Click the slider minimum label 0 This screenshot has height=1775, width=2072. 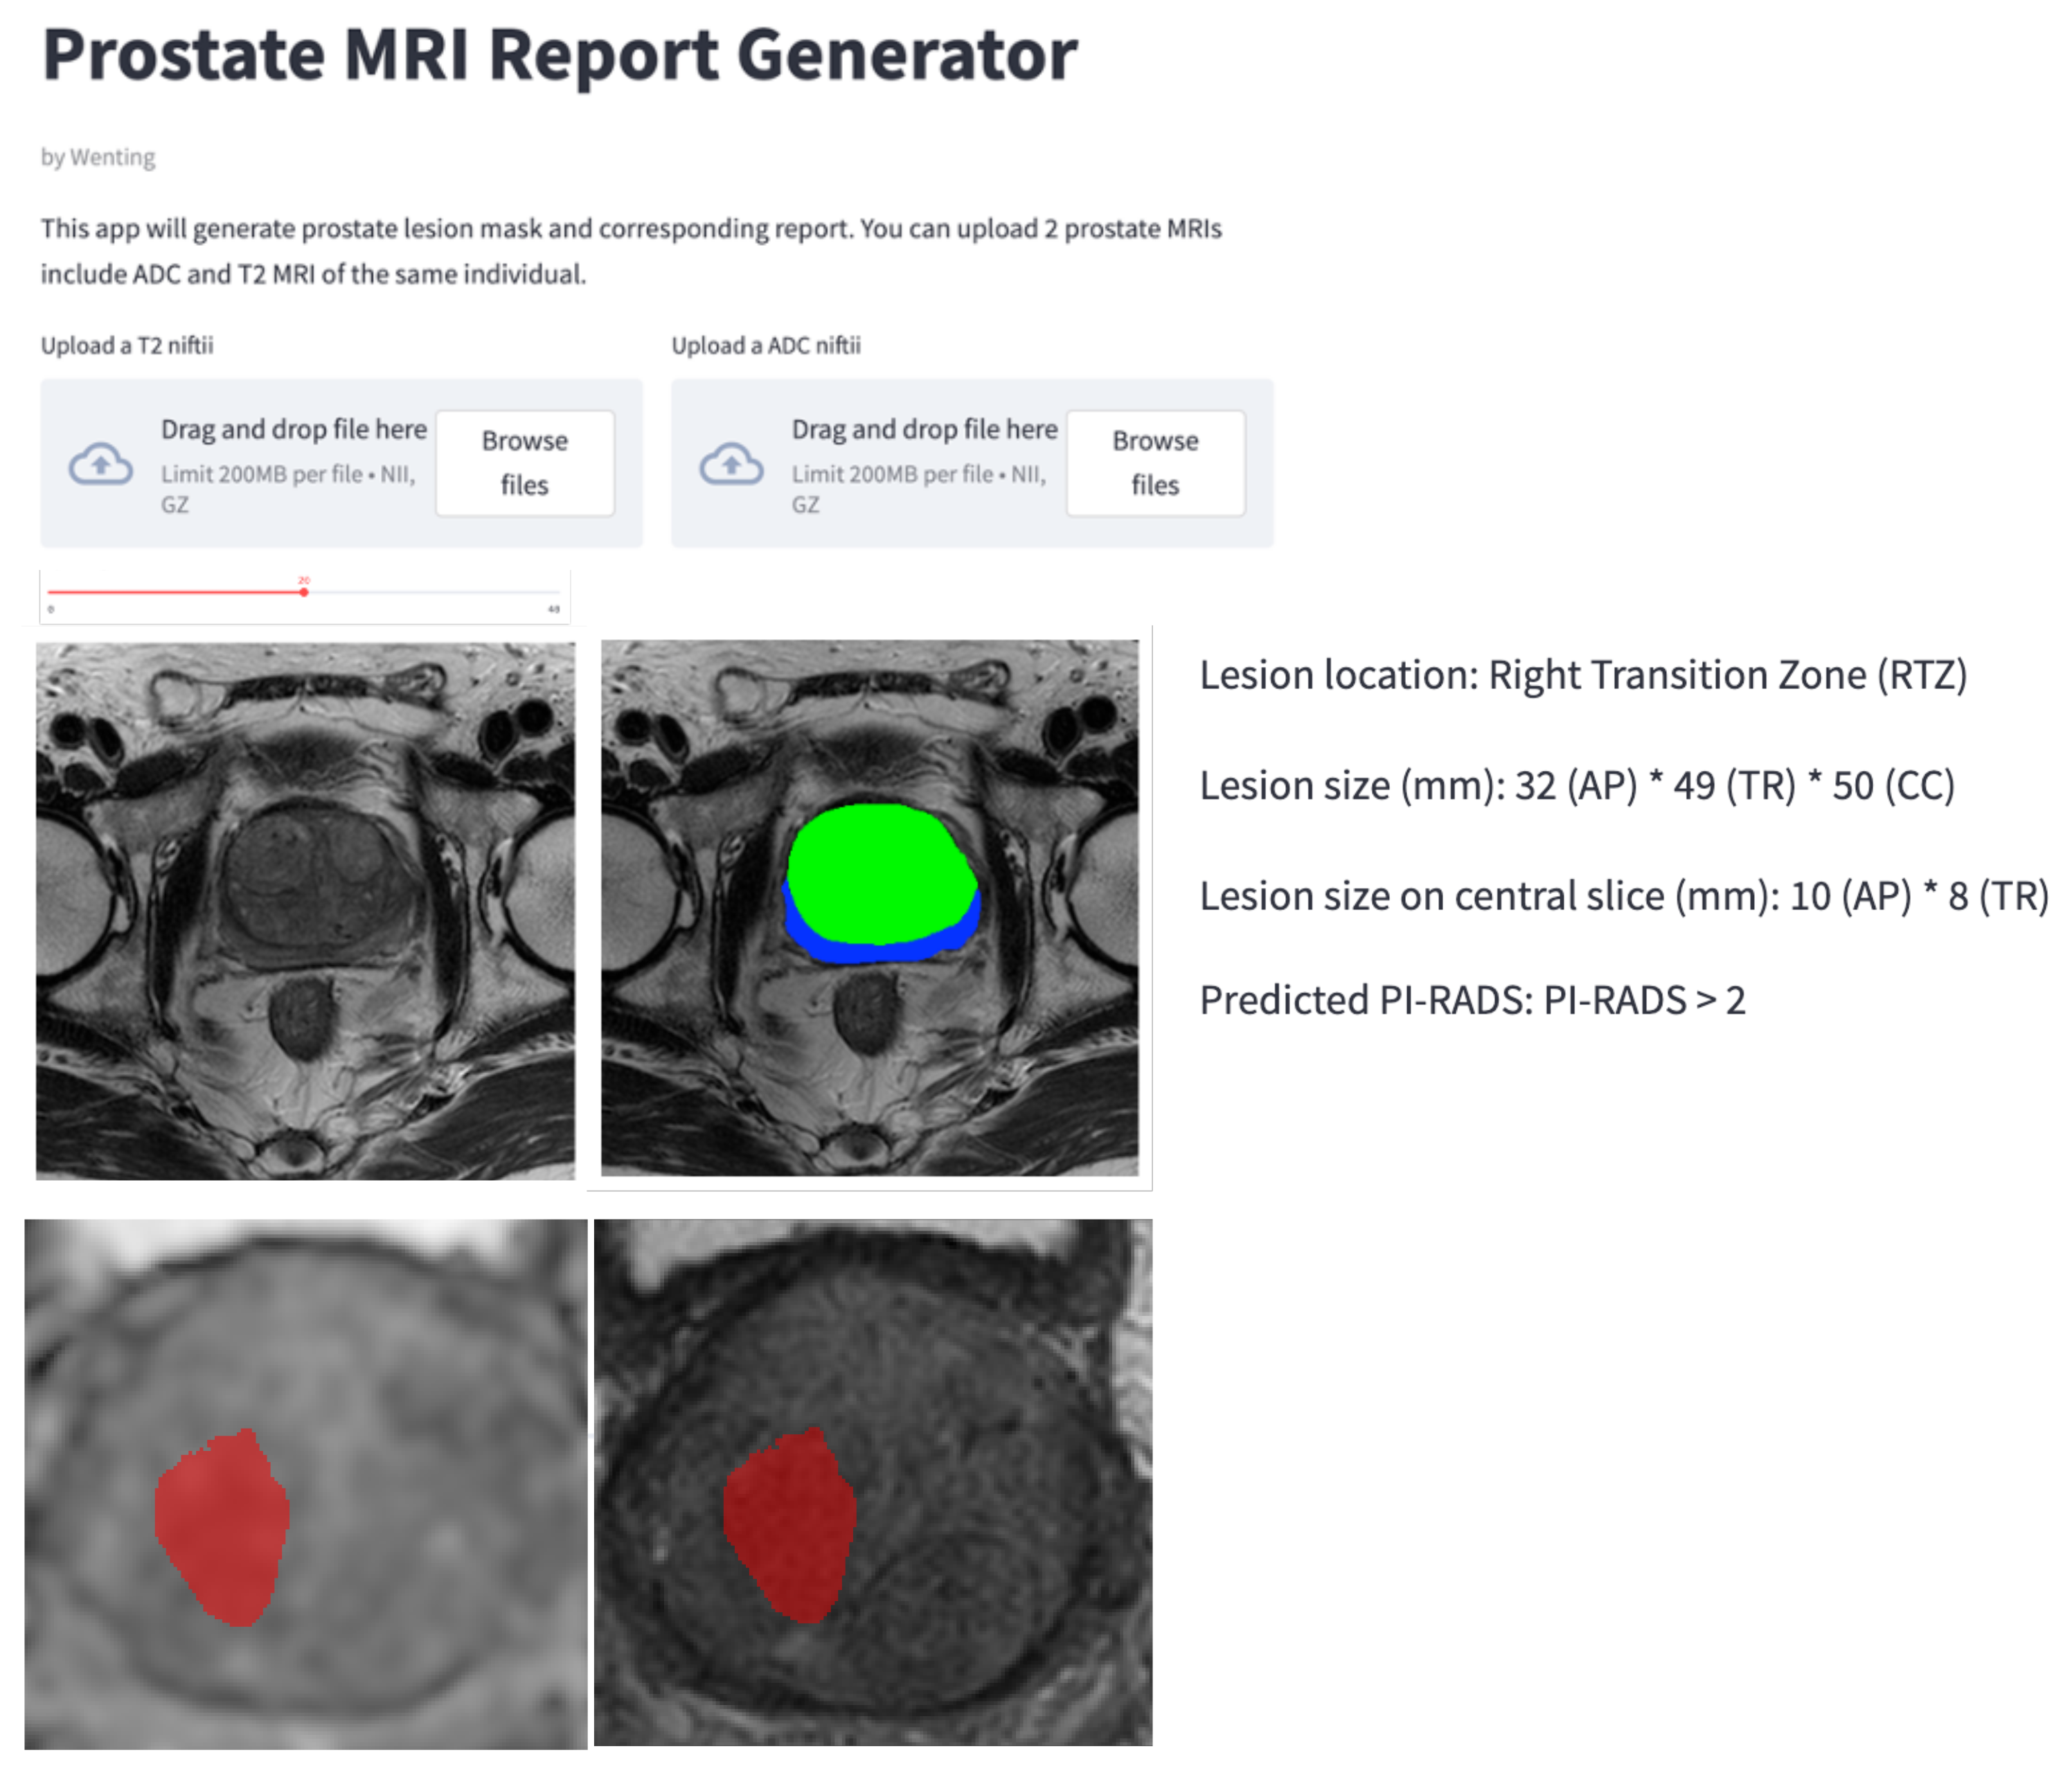pyautogui.click(x=51, y=609)
